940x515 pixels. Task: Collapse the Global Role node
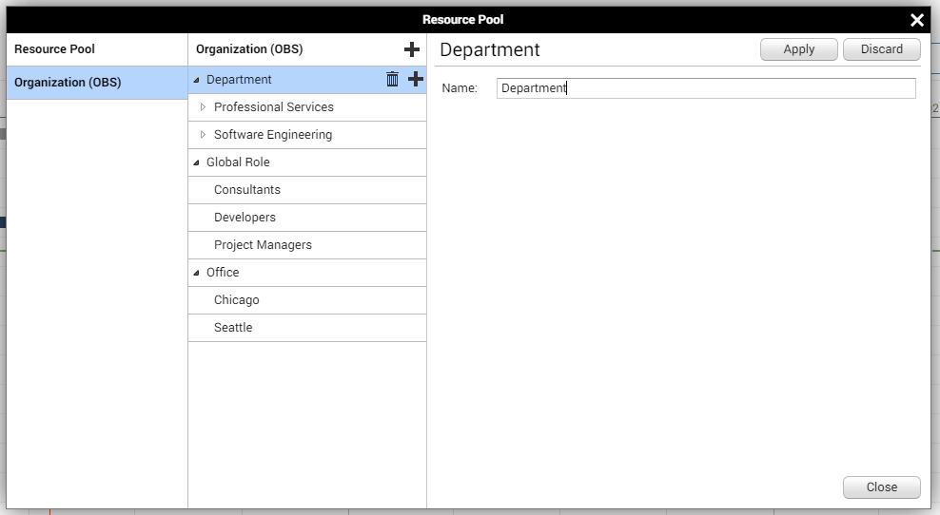[x=197, y=162]
